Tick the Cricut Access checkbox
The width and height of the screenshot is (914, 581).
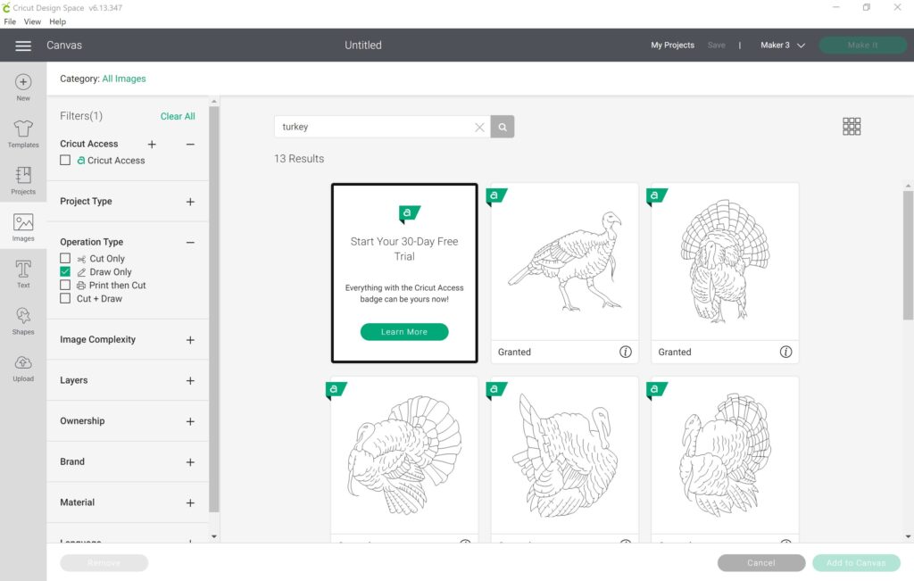pyautogui.click(x=65, y=160)
